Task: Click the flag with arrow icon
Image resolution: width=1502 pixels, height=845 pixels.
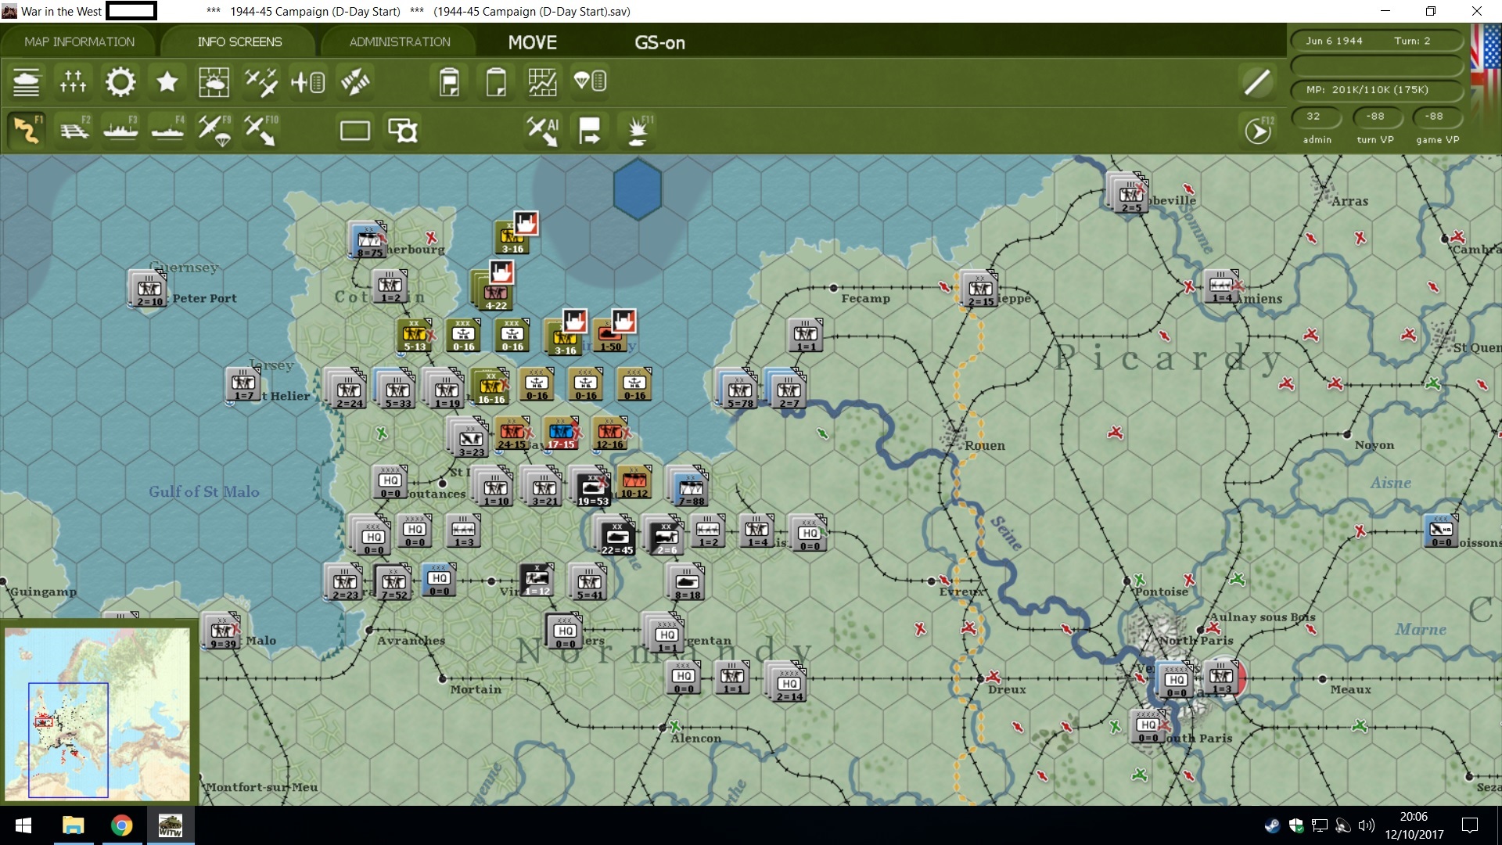Action: (589, 130)
